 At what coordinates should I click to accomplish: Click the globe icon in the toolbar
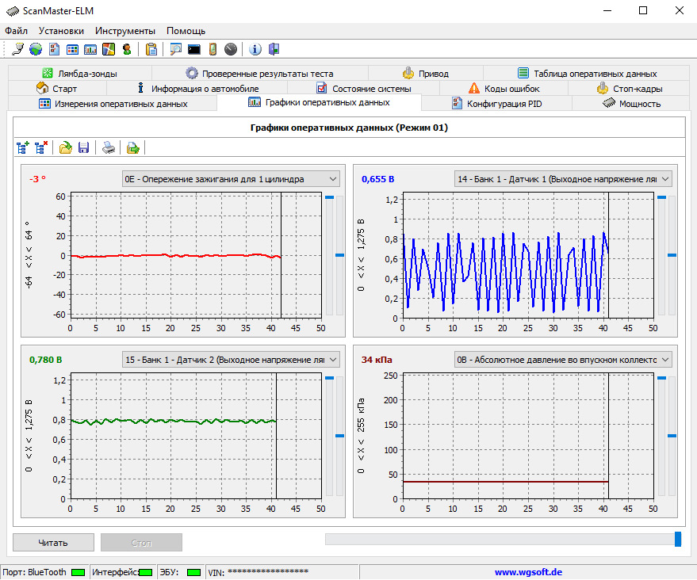(x=36, y=49)
